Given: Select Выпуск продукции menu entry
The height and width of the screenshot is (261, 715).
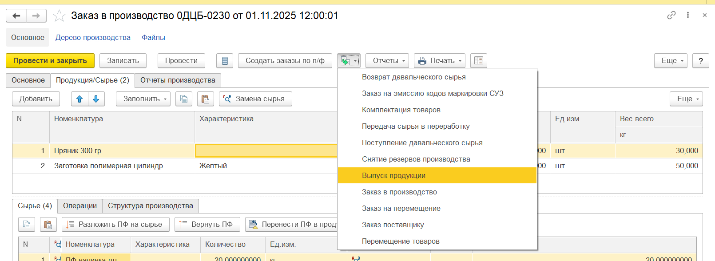Looking at the screenshot, I should tap(393, 176).
